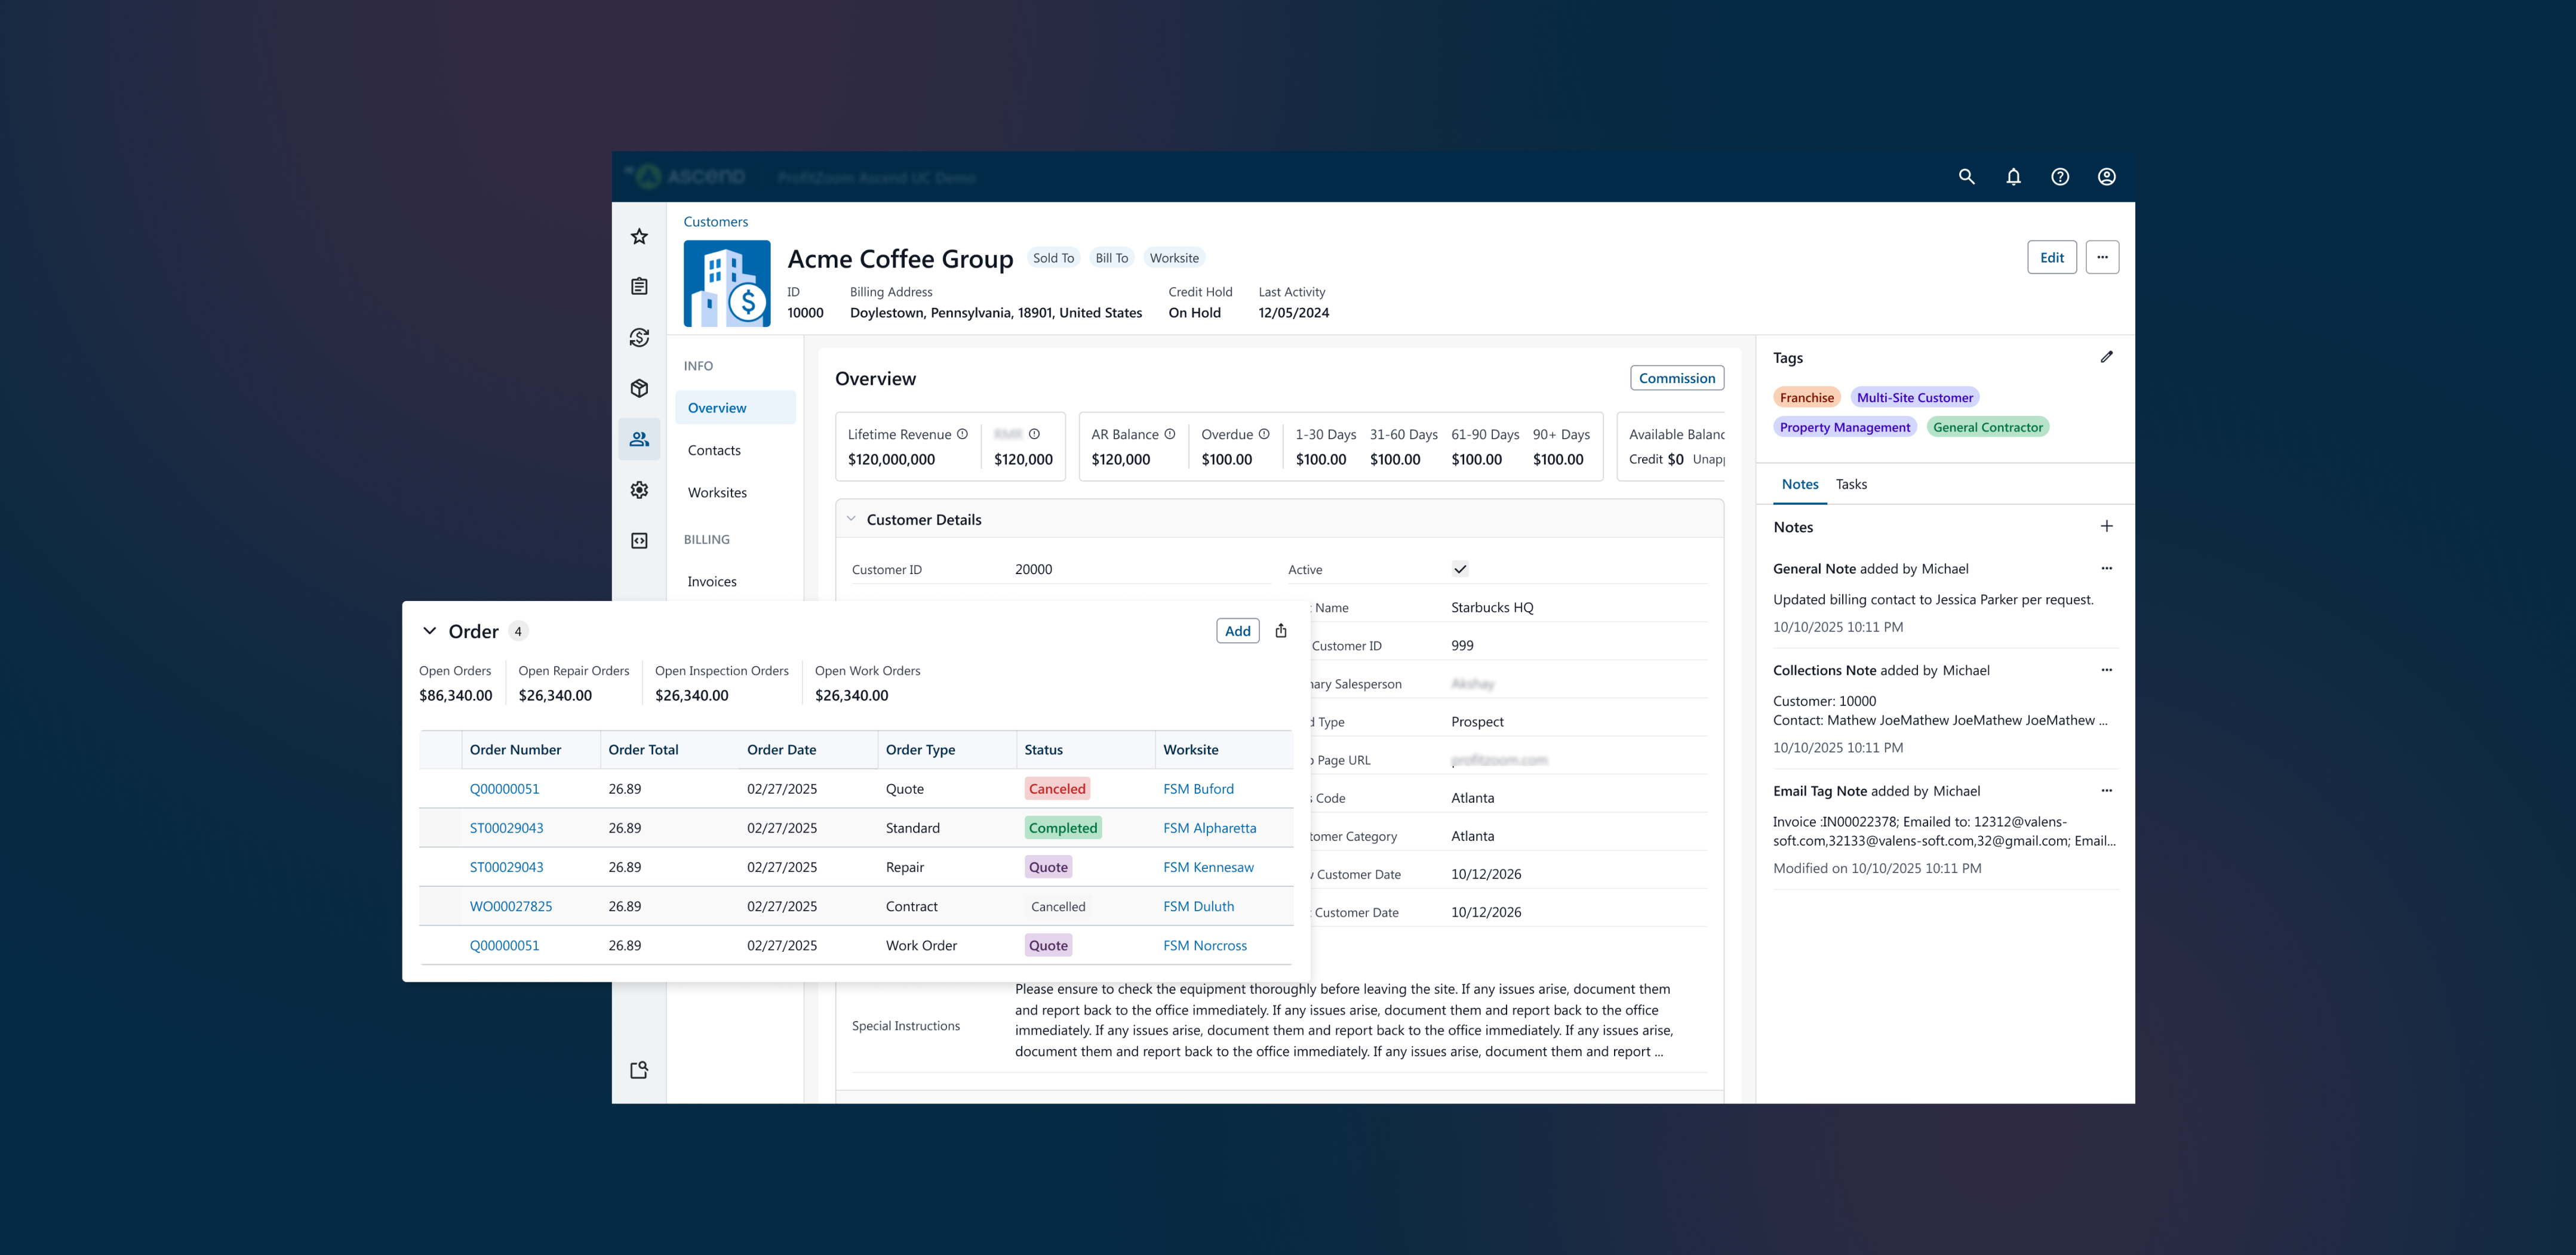This screenshot has height=1255, width=2576.
Task: Open options menu for the Collections Note
Action: (x=2107, y=670)
